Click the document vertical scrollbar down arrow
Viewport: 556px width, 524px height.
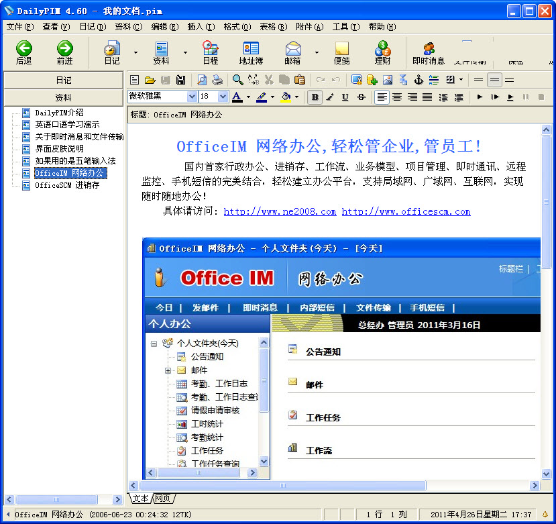(546, 474)
